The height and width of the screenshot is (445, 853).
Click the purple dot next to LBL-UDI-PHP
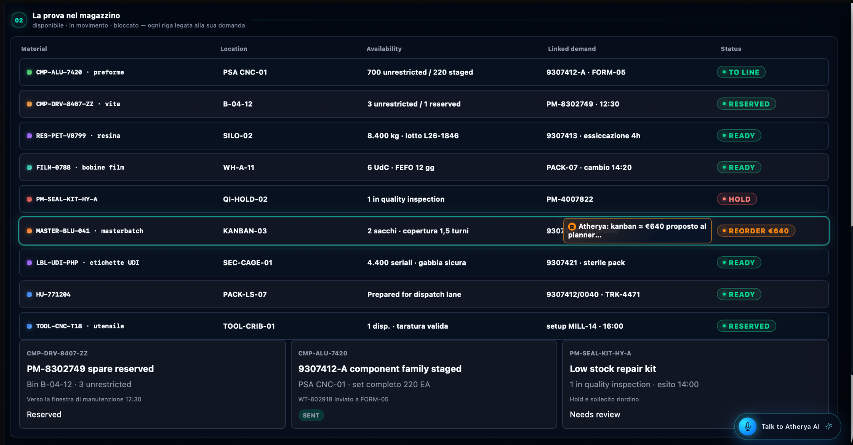coord(29,262)
